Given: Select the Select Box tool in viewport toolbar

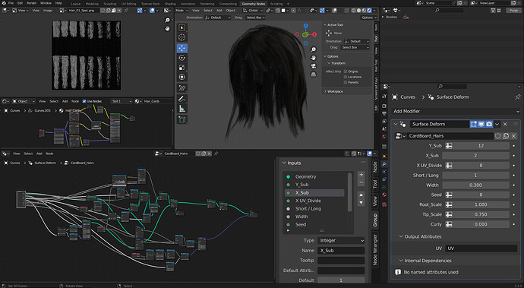Looking at the screenshot, I should tap(182, 27).
